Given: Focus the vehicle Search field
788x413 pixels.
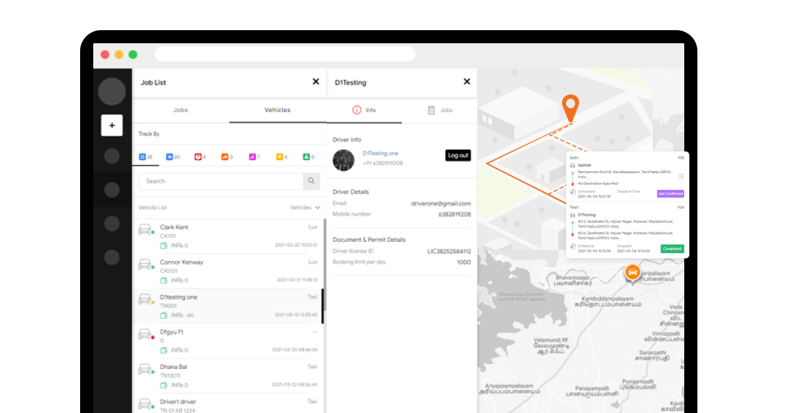Looking at the screenshot, I should coord(221,181).
